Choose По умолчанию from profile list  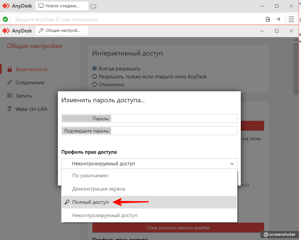tap(149, 176)
